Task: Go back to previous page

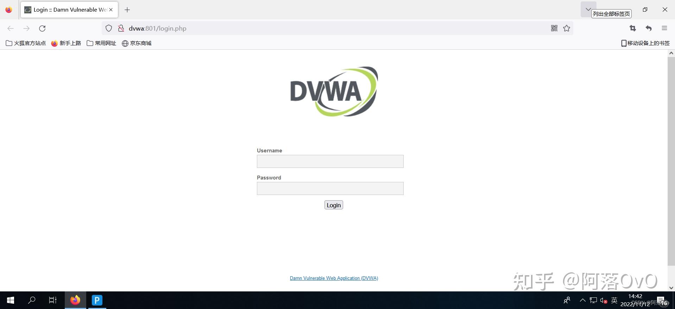Action: 11,29
